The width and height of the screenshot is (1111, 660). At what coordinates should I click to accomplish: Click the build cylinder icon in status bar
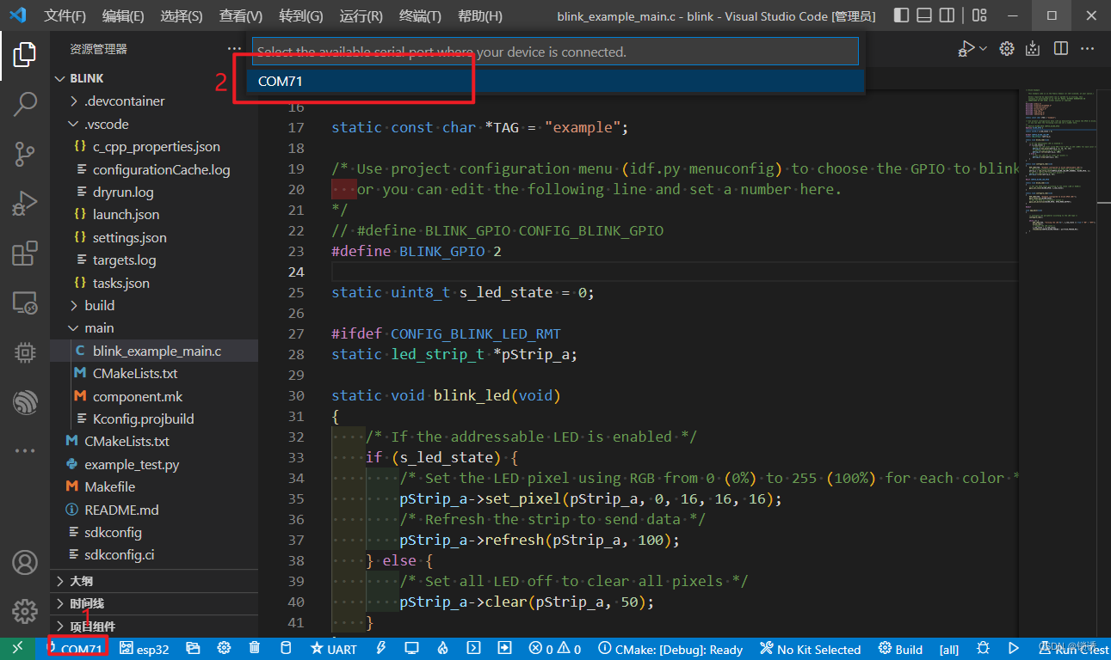coord(287,649)
